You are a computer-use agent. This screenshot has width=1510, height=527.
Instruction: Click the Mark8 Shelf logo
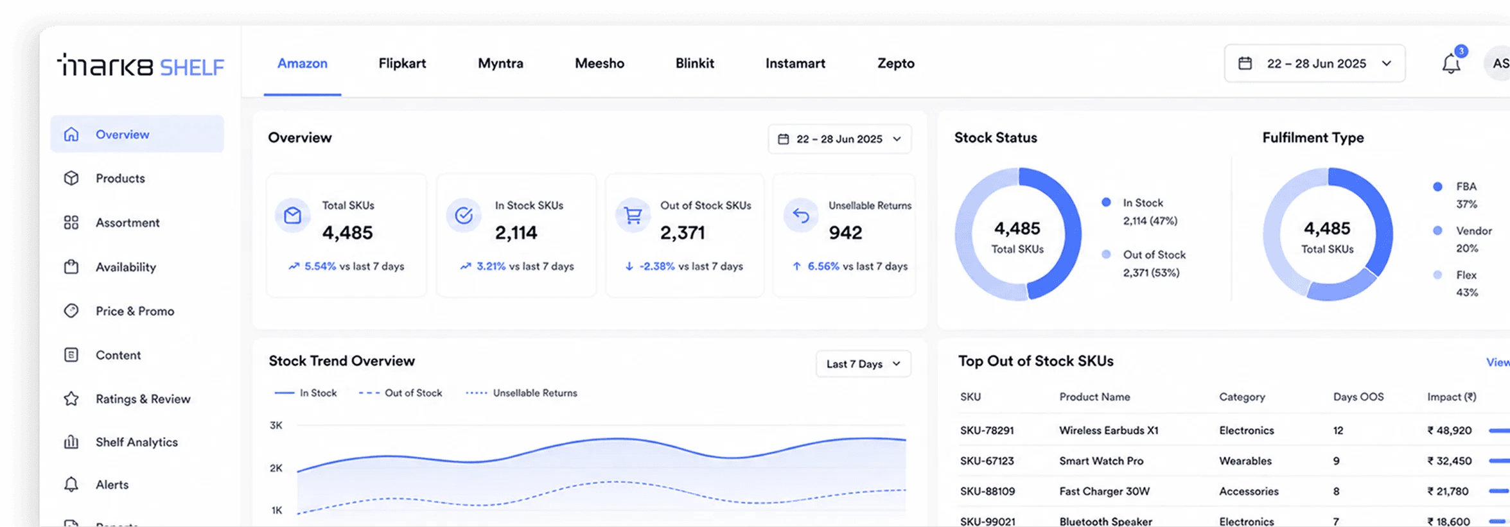[x=141, y=65]
